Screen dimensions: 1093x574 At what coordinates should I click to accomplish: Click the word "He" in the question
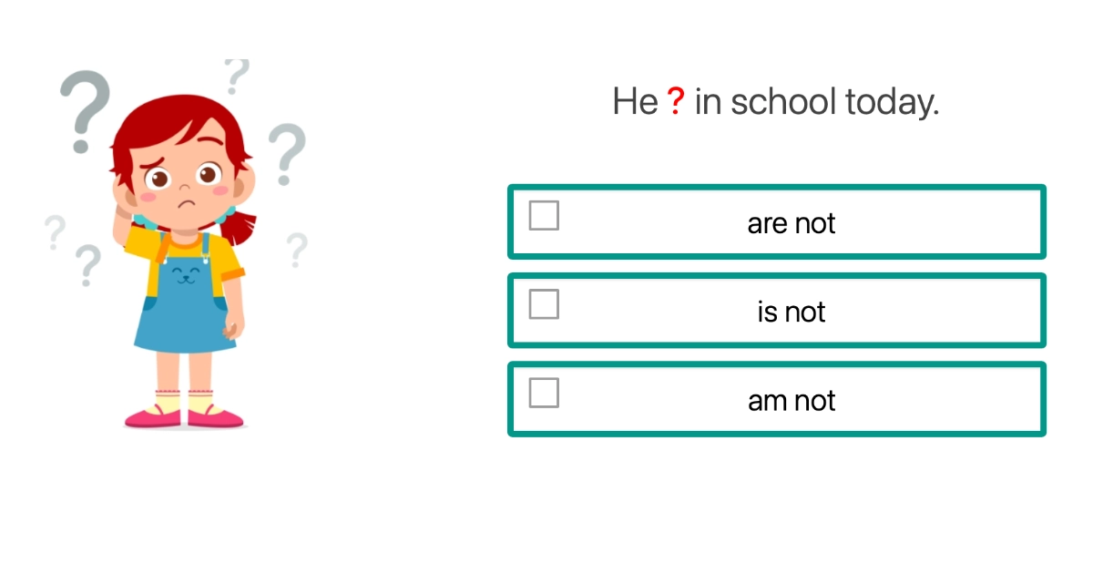(635, 101)
